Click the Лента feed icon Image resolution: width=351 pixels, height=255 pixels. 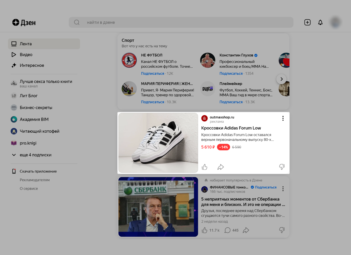14,44
